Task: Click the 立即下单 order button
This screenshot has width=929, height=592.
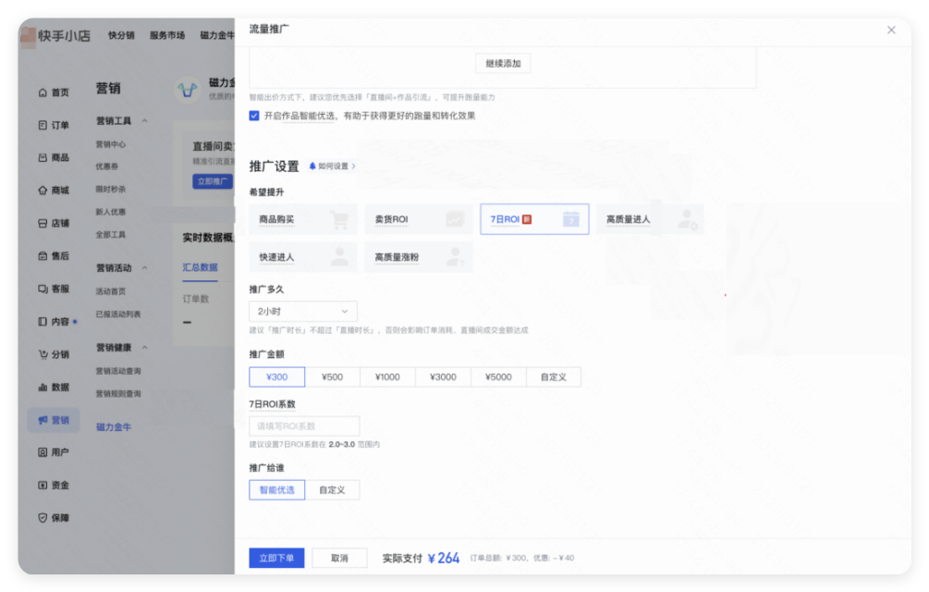Action: pos(276,558)
